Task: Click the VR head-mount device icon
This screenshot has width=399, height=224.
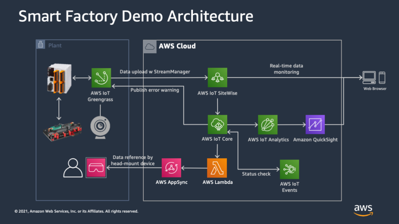Action: coord(96,168)
